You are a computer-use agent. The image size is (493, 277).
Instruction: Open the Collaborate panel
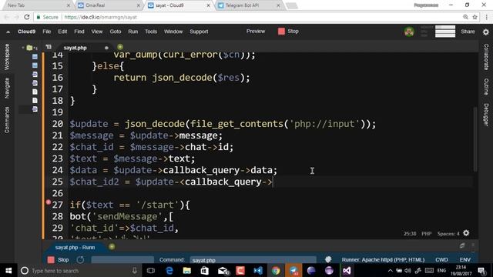coord(486,57)
